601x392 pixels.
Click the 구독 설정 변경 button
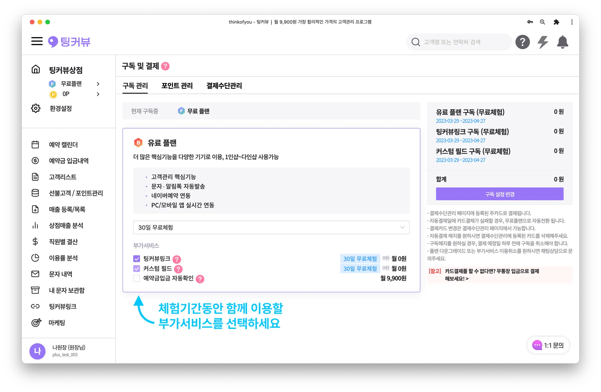pyautogui.click(x=499, y=194)
